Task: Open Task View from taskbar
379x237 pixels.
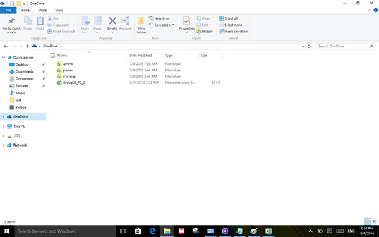Action: [x=123, y=231]
